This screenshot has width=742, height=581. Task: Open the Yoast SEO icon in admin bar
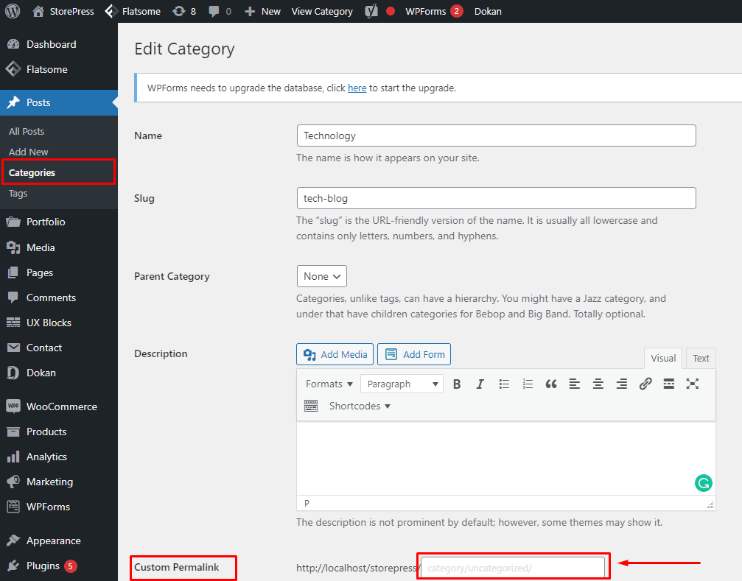pyautogui.click(x=371, y=11)
